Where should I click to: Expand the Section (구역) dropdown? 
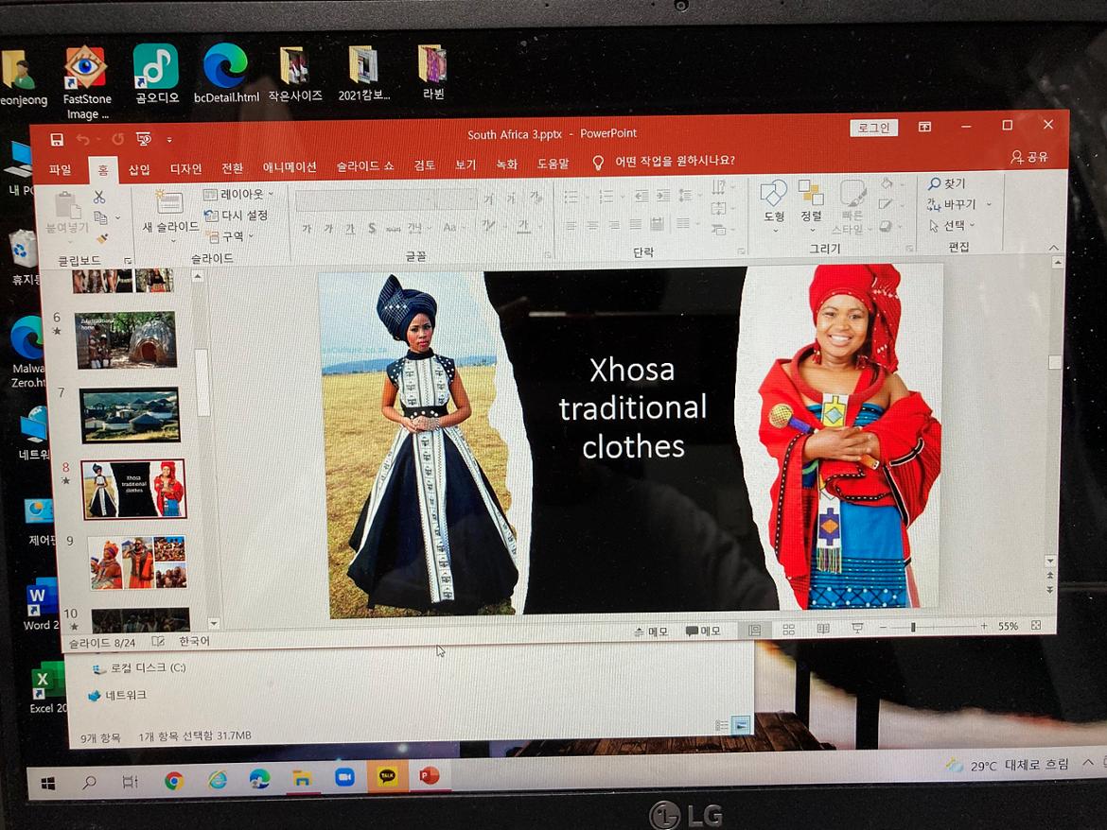coord(232,236)
